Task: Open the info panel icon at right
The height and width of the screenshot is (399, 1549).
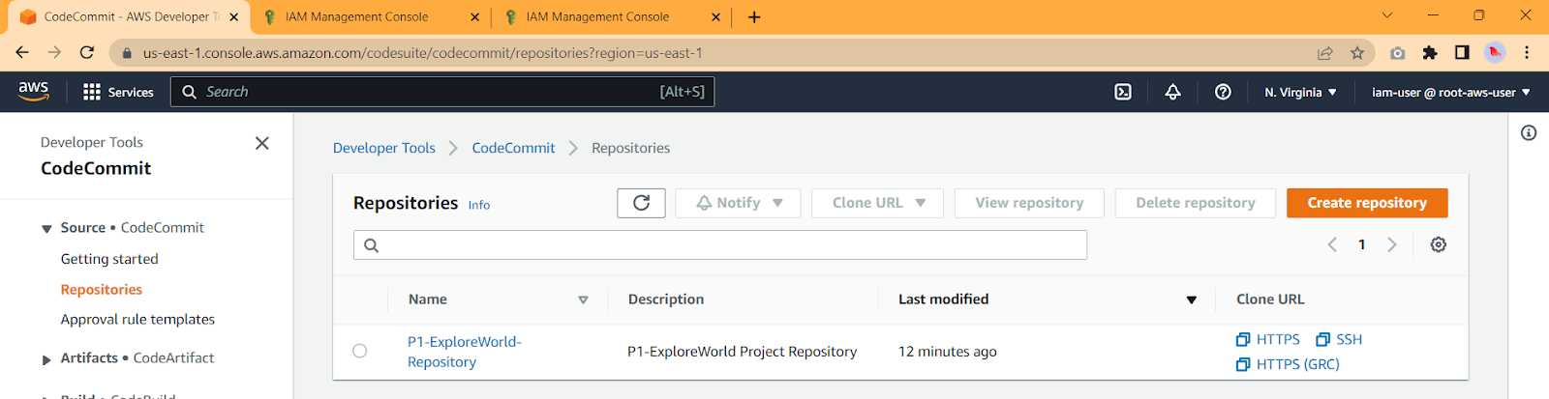Action: tap(1529, 132)
